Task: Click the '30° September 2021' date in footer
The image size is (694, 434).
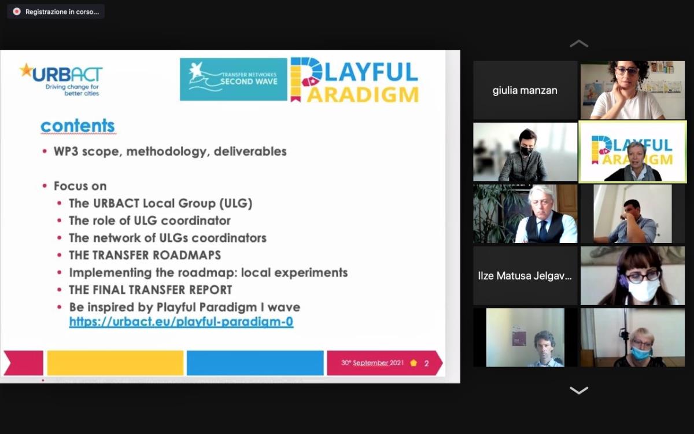Action: tap(372, 363)
